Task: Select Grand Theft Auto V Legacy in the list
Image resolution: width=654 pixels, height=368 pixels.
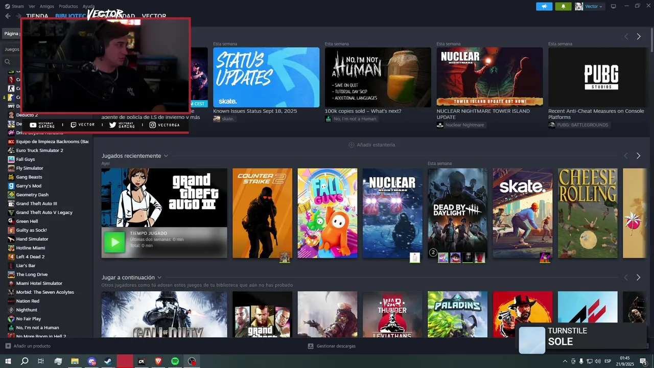Action: click(x=44, y=213)
